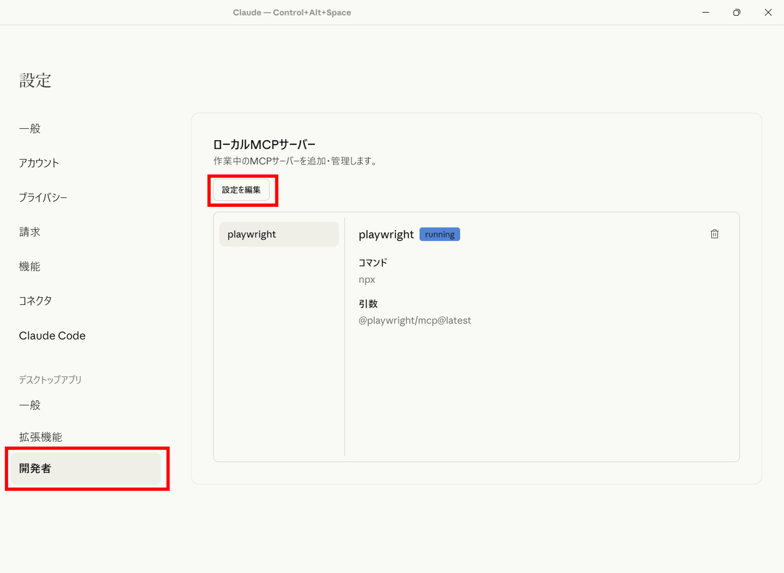Viewport: 784px width, 573px height.
Task: Click the @playwright/mcp@latest argument text
Action: point(415,321)
